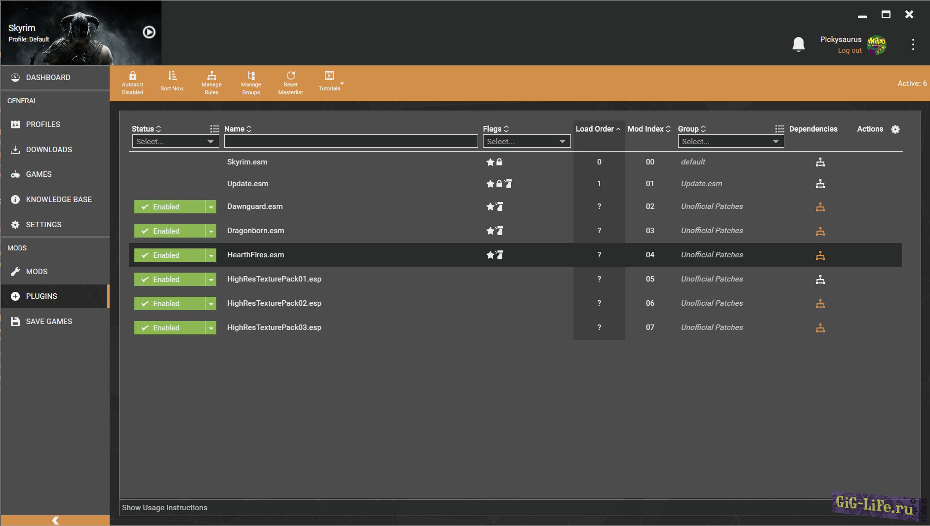This screenshot has width=930, height=526.
Task: Click the Log out link
Action: (849, 50)
